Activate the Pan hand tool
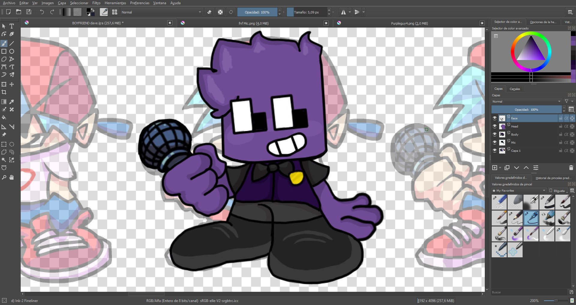576x305 pixels. point(12,178)
